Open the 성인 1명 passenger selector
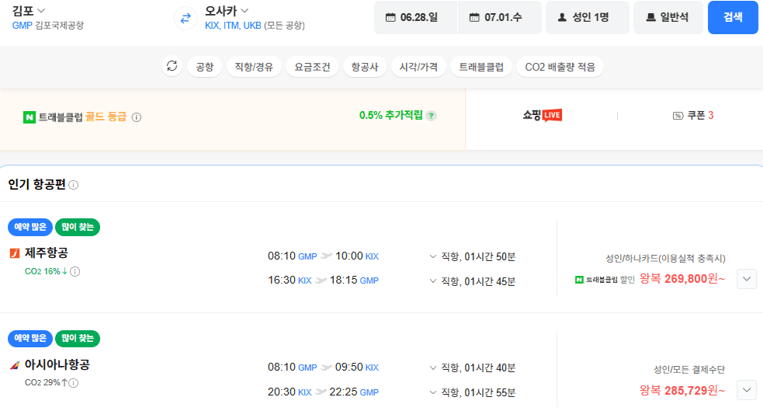 tap(588, 18)
